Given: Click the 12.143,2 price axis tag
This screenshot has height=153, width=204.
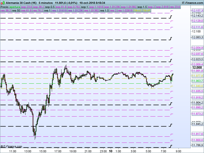Looking at the screenshot, I should [197, 16].
